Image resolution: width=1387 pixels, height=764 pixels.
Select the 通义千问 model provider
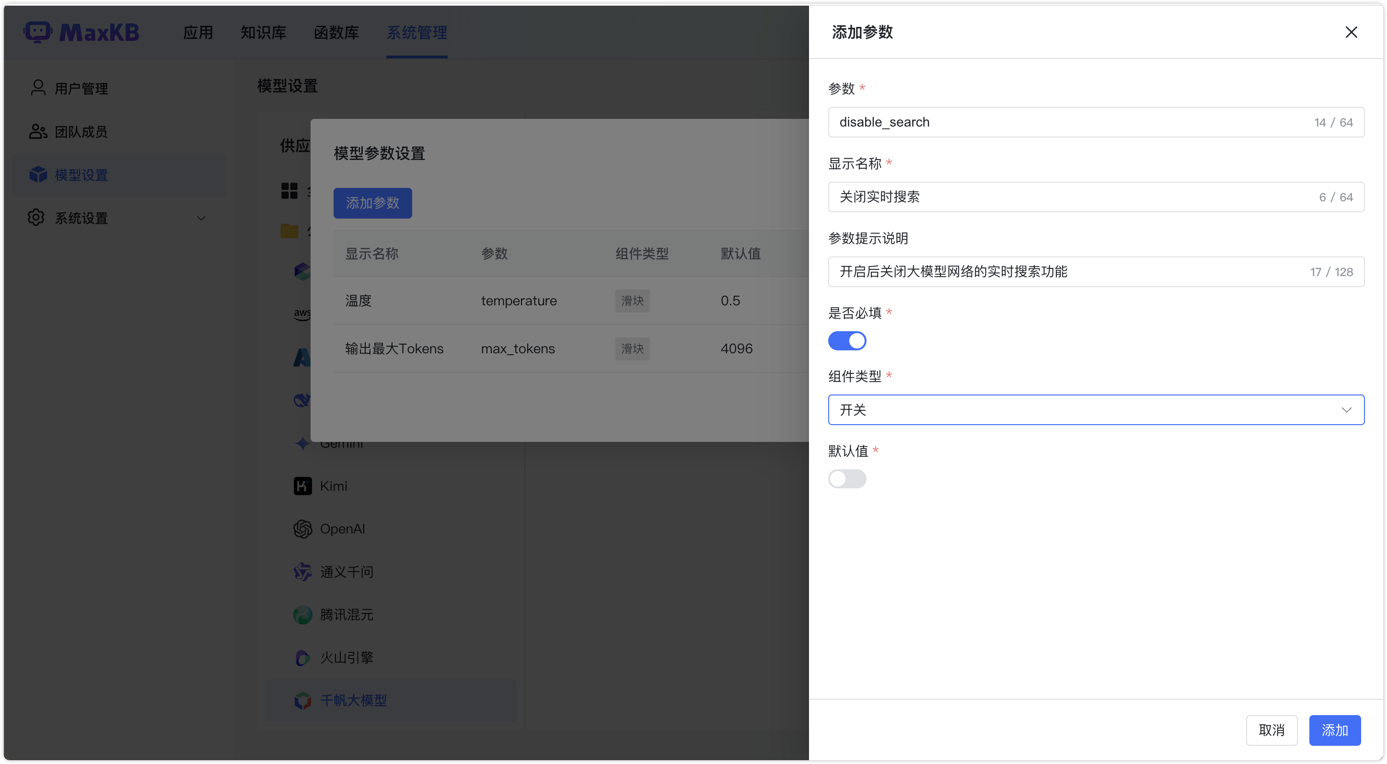click(347, 571)
